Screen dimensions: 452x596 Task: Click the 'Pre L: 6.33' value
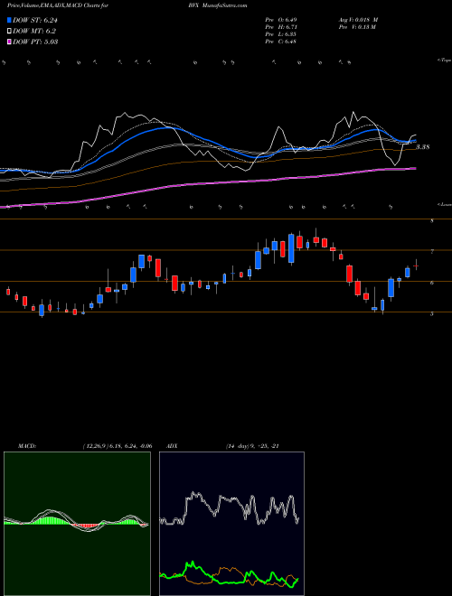click(x=281, y=34)
